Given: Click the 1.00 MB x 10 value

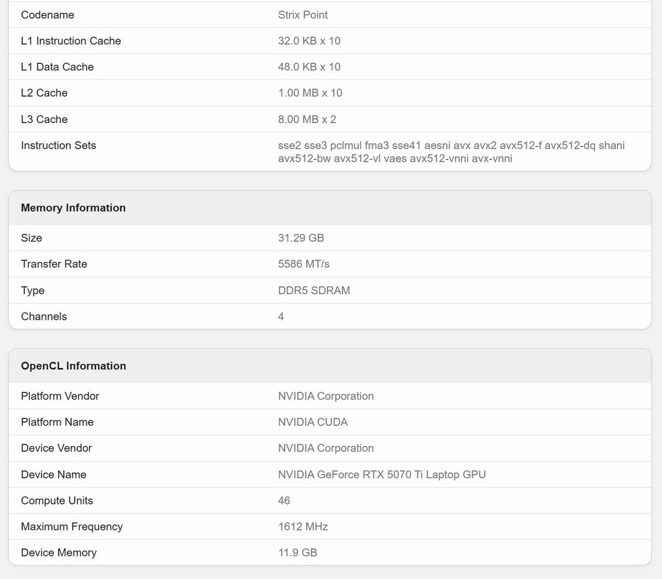Looking at the screenshot, I should [x=310, y=93].
